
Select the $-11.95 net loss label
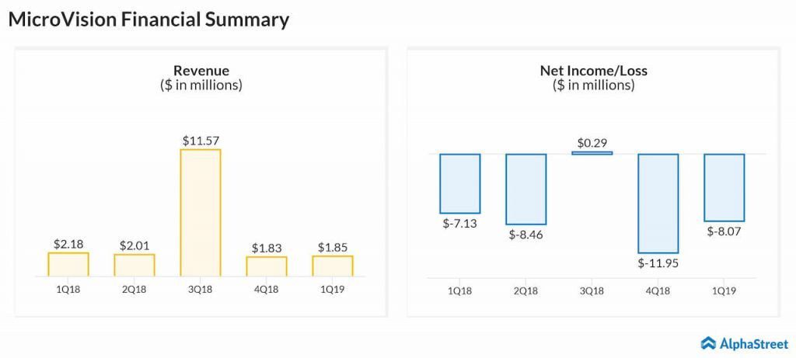point(658,263)
